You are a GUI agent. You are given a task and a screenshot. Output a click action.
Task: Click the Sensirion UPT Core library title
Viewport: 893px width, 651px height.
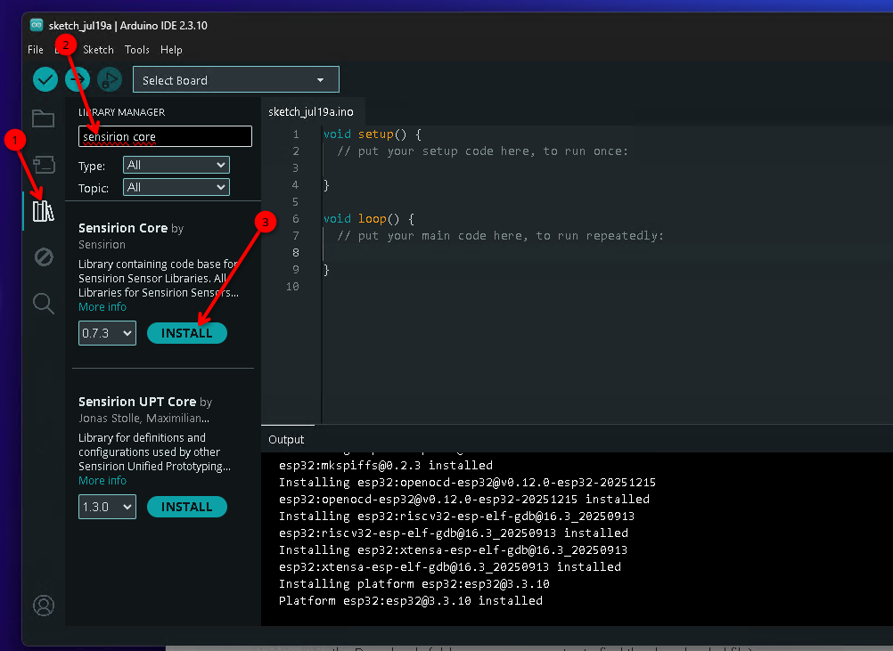click(137, 401)
